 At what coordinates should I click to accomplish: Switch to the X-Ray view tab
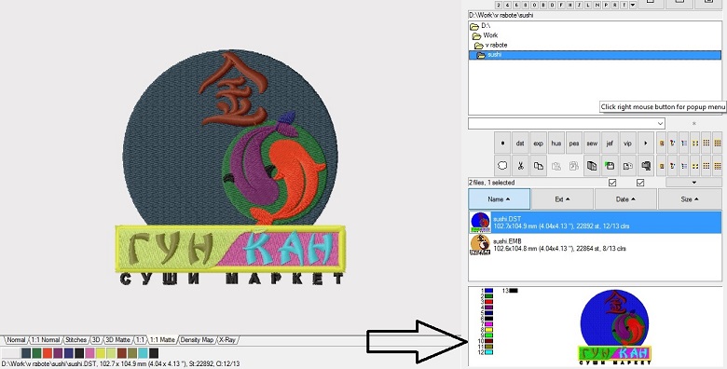click(226, 340)
